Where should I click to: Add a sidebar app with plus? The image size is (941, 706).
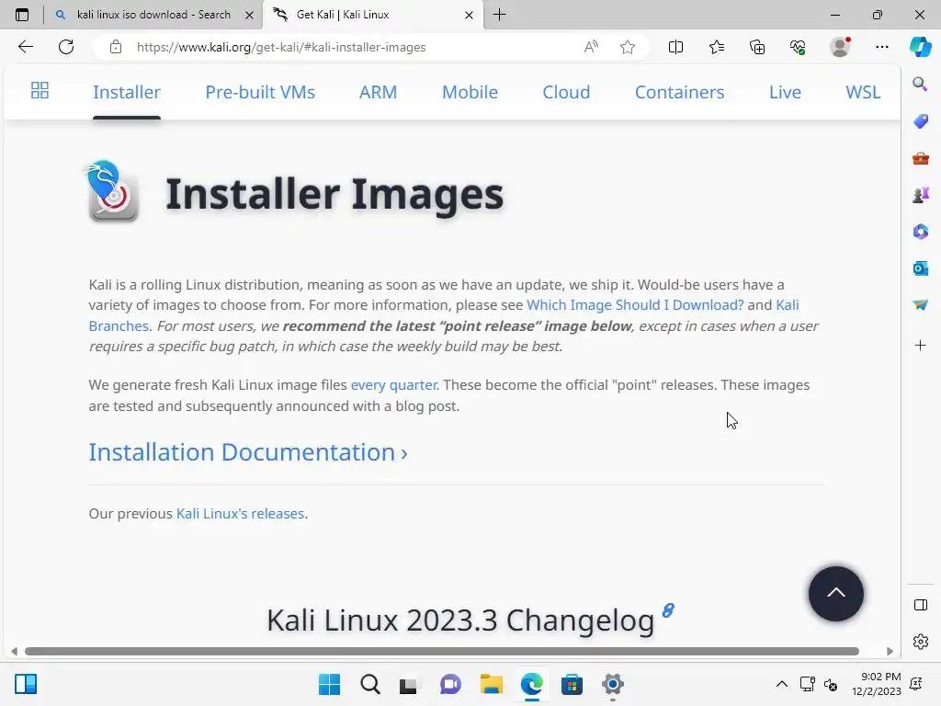tap(920, 346)
